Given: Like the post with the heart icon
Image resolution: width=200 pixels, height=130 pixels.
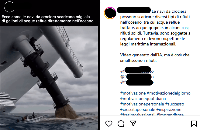Looking at the screenshot, I should click(x=109, y=123).
